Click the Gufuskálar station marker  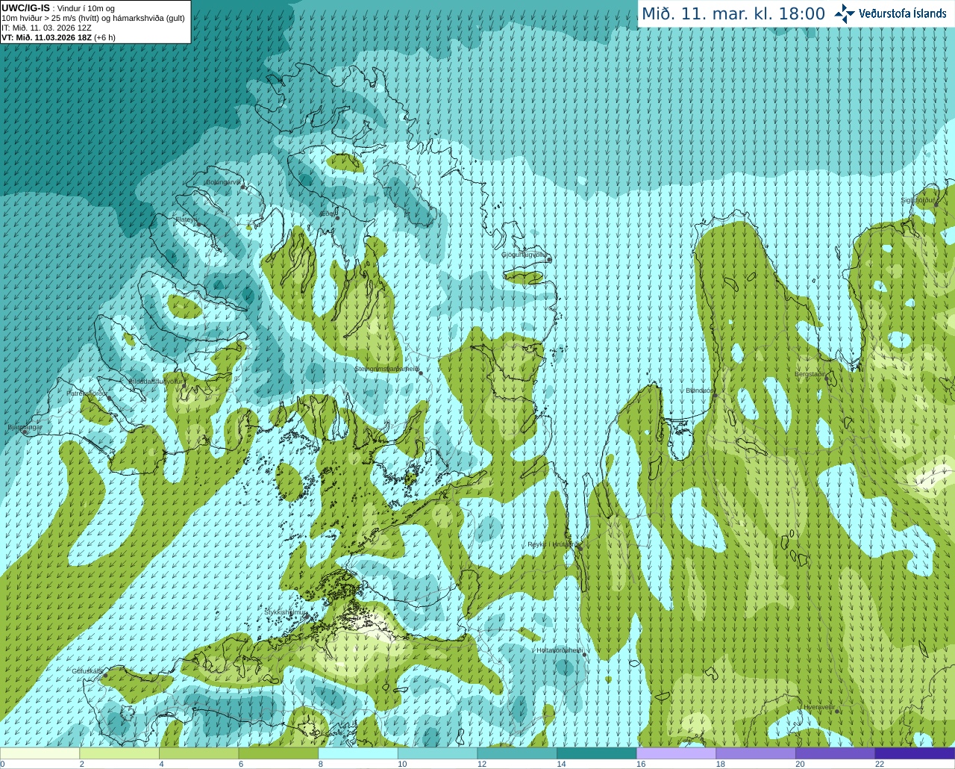click(105, 676)
